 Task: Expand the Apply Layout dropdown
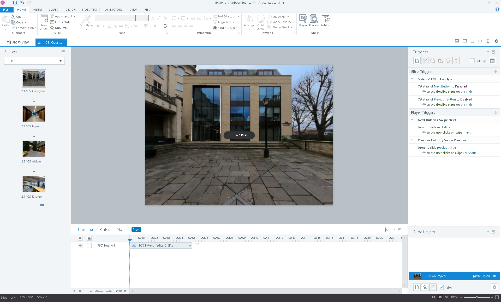[x=75, y=16]
